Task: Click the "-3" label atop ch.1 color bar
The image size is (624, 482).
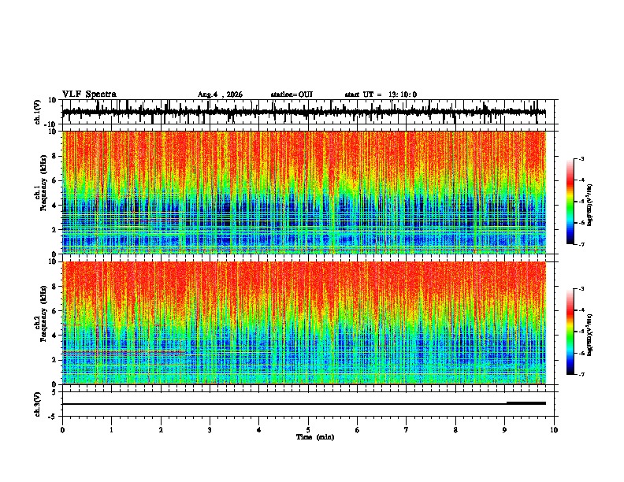Action: (581, 158)
